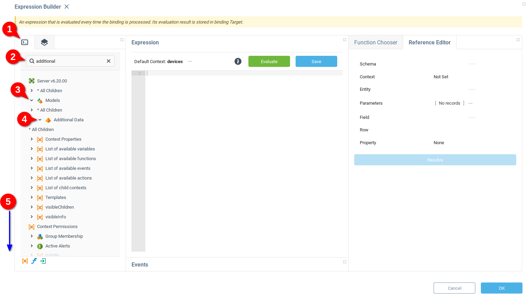This screenshot has width=527, height=296.
Task: Click the icon beside List of child contexts
Action: pyautogui.click(x=40, y=188)
